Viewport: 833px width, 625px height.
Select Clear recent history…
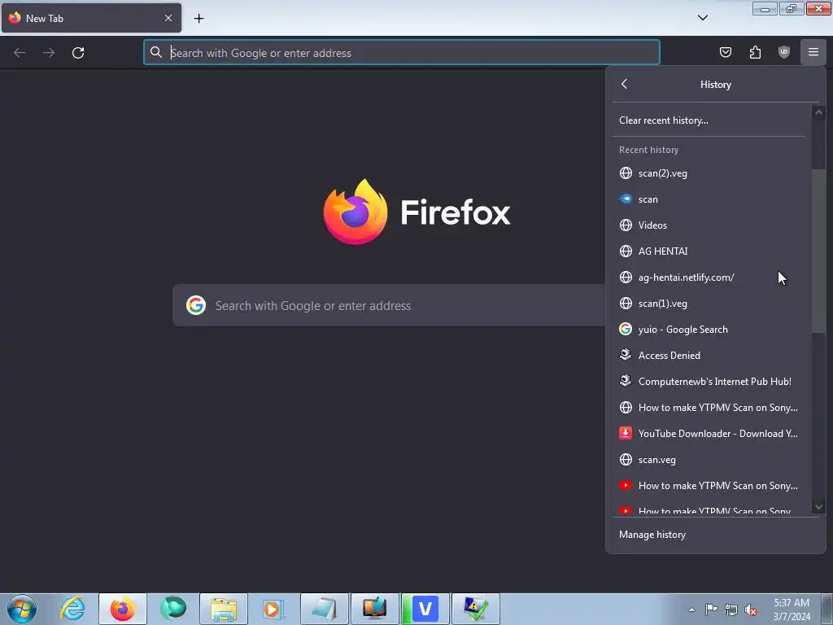(x=709, y=120)
